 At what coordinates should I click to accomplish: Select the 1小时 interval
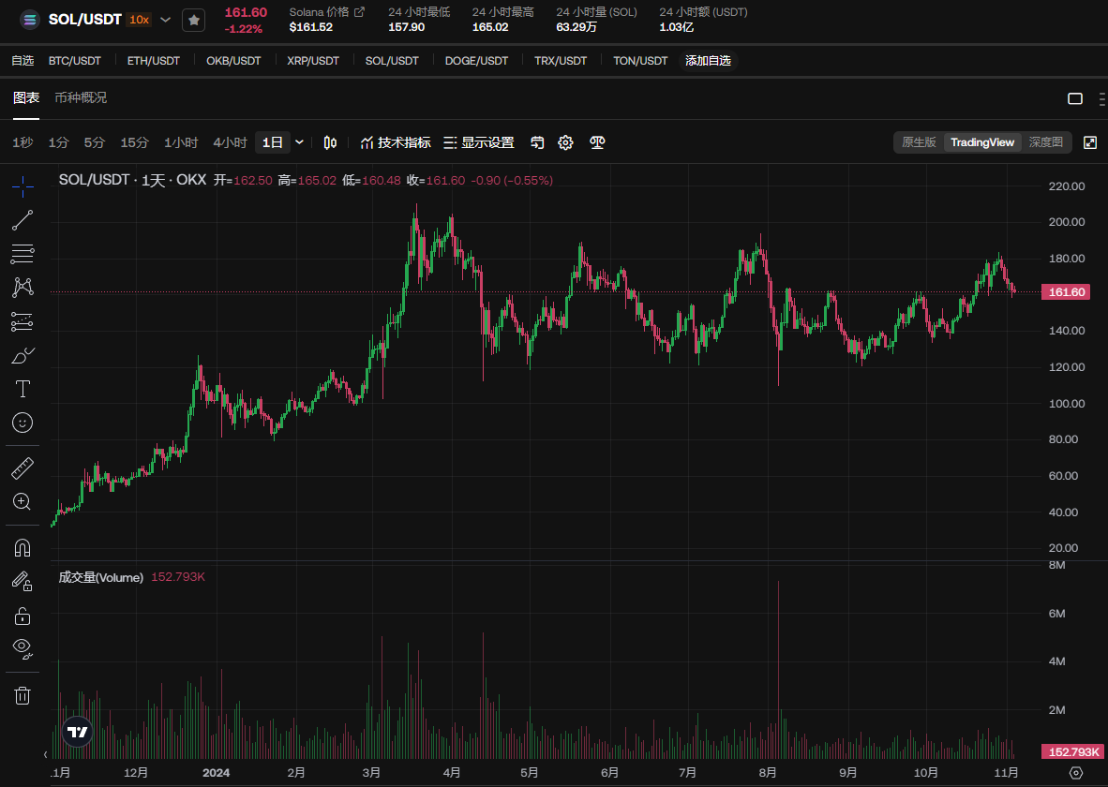(x=181, y=142)
